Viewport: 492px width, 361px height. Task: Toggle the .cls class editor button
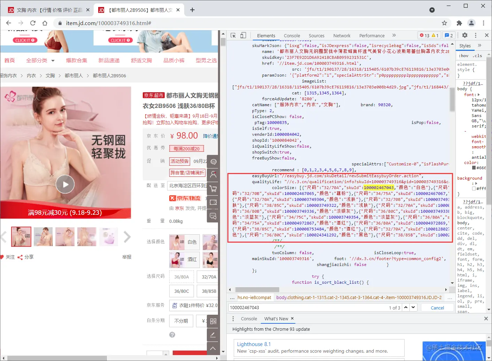[477, 56]
